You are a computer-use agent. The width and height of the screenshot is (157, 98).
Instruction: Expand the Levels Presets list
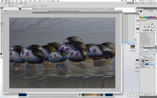click(x=148, y=34)
